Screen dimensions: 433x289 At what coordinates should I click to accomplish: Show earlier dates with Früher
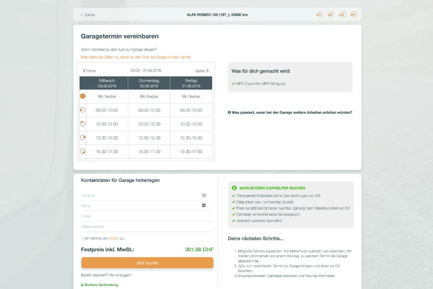pos(89,71)
